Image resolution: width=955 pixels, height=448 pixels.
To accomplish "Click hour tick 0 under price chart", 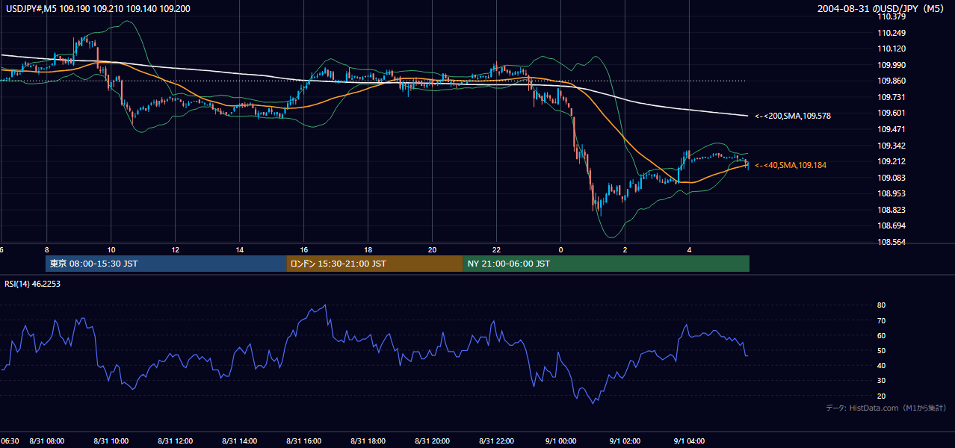I will click(x=561, y=249).
